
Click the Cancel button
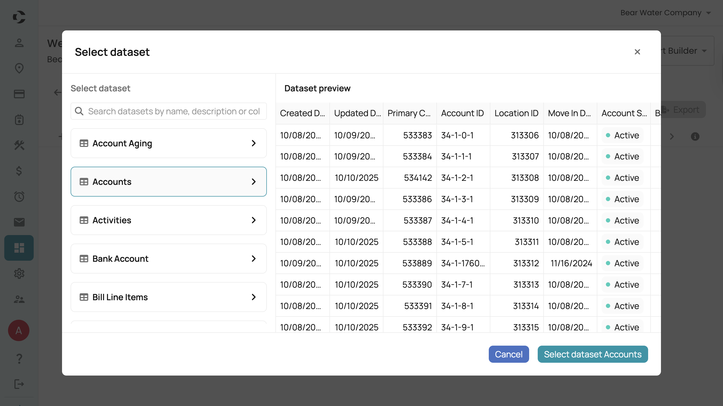509,354
